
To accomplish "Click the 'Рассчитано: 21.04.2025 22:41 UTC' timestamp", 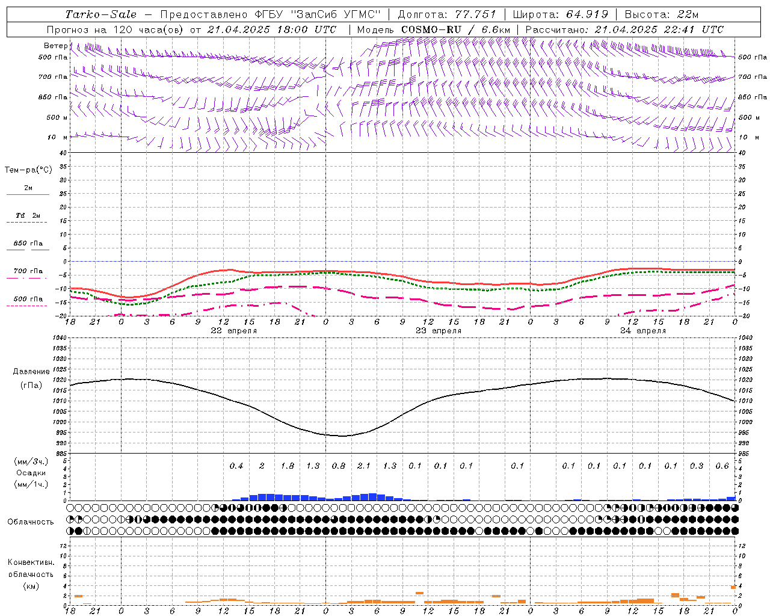I will tap(624, 29).
